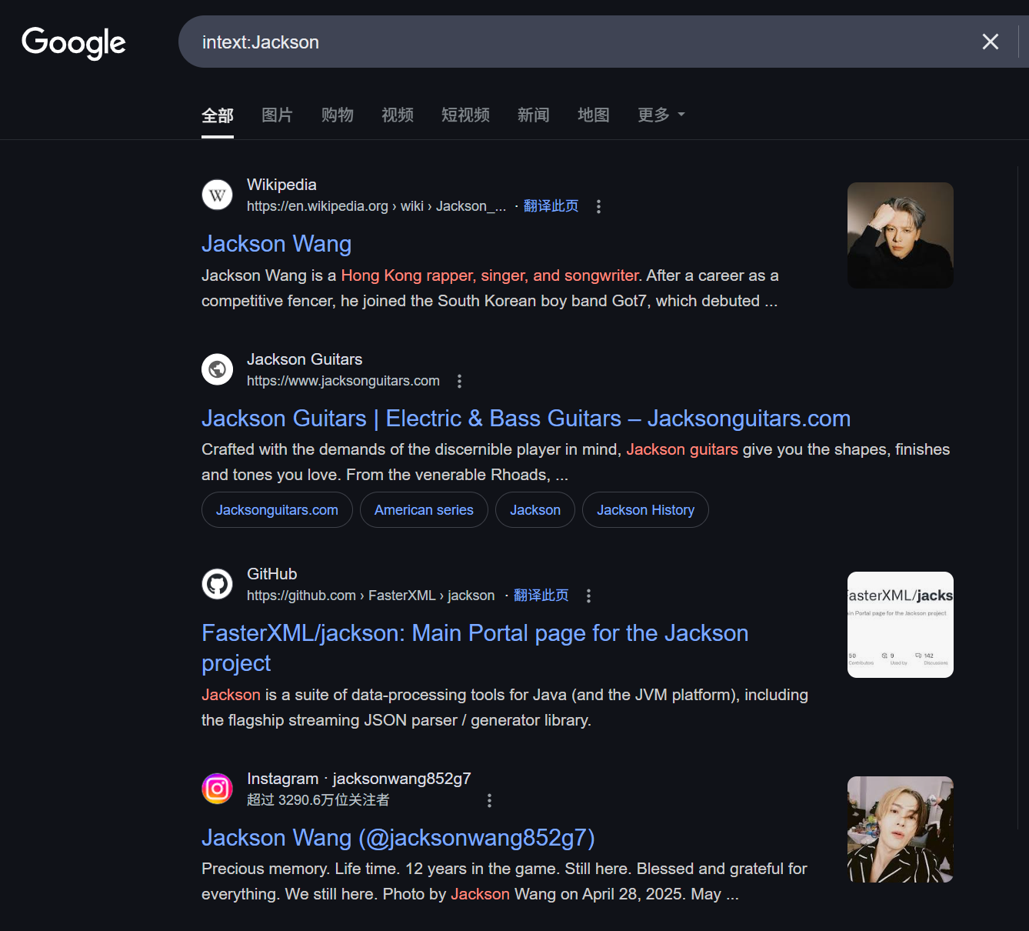Click the Wikipedia URL breadcrumb
This screenshot has width=1029, height=931.
click(376, 206)
